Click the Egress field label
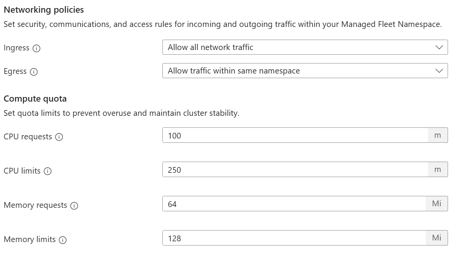 [15, 72]
